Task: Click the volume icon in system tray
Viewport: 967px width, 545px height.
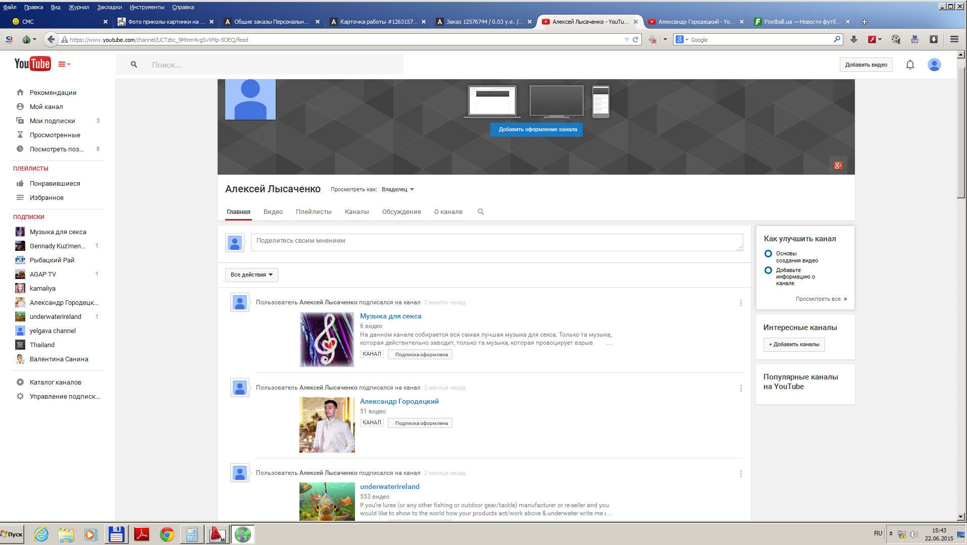Action: pyautogui.click(x=913, y=534)
